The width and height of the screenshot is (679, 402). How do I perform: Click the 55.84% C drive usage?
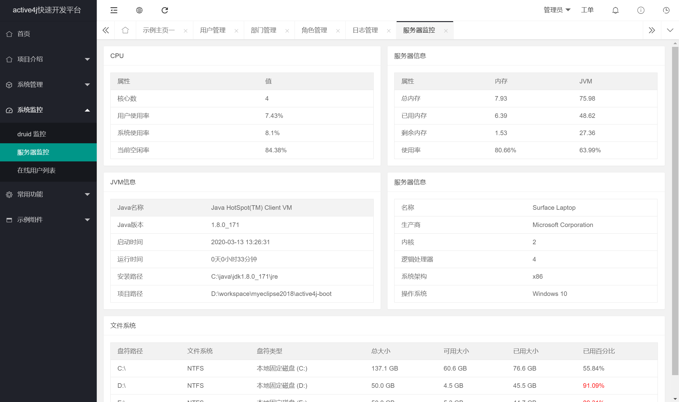(x=593, y=368)
